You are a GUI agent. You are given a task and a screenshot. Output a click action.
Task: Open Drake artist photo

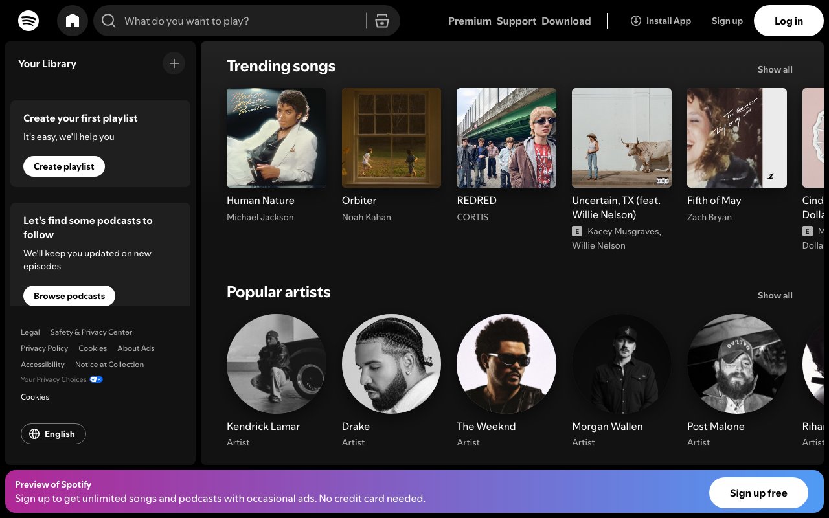(x=391, y=364)
